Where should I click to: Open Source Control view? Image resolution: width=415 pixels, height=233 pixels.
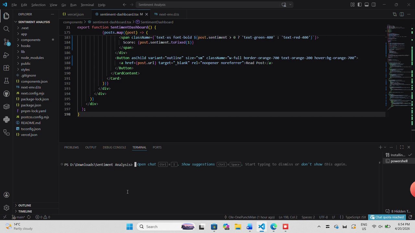point(6,42)
